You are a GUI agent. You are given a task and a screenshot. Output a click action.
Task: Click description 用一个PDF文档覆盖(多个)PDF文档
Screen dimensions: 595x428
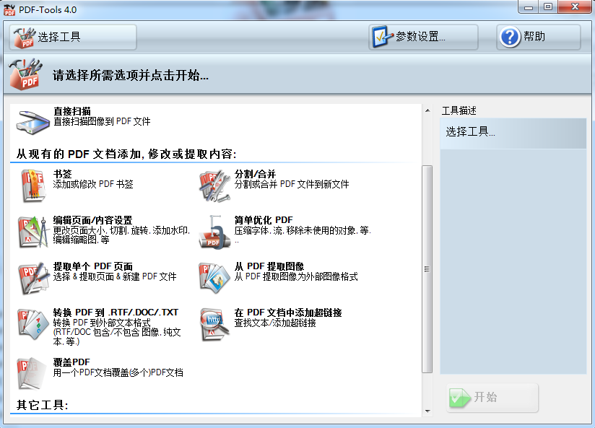[118, 372]
